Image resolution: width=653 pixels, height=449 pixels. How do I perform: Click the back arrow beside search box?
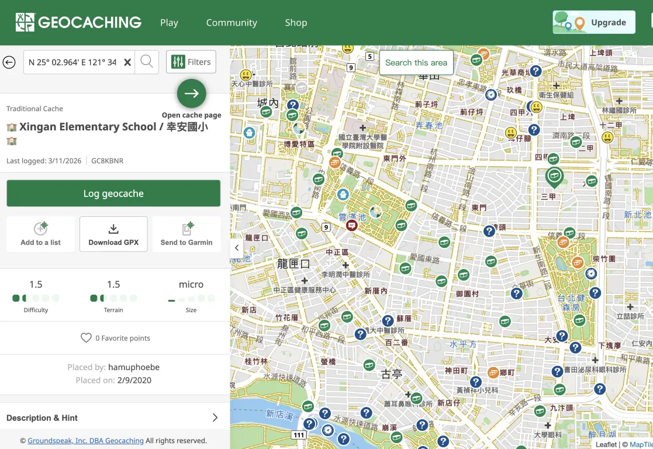tap(9, 62)
